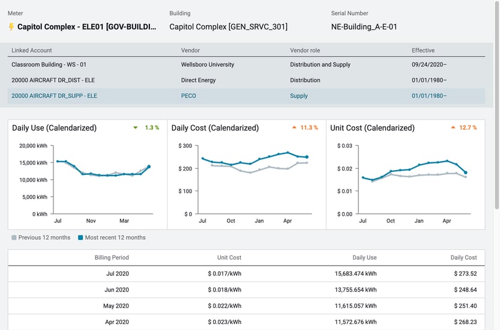Toggle the Most recent 12 months legend

(115, 237)
